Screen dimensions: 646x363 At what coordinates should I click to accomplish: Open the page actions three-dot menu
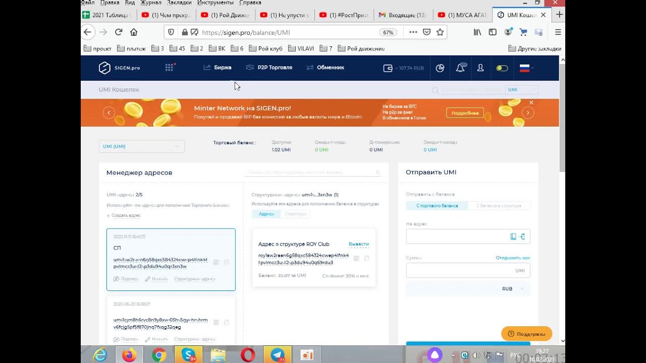click(x=413, y=32)
